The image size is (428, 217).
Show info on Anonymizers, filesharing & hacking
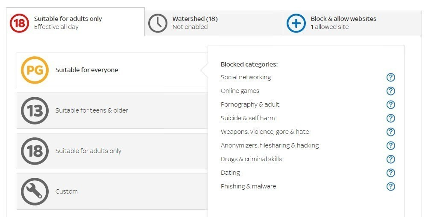point(390,145)
